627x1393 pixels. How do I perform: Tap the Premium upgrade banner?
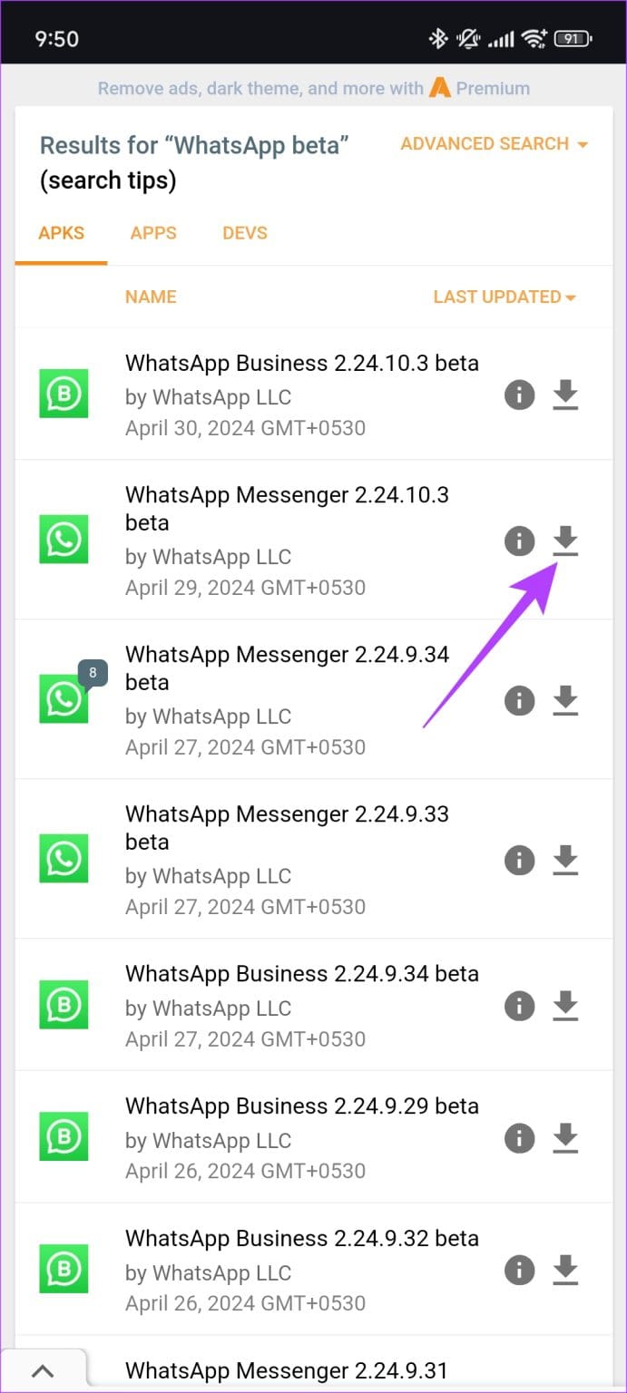pos(313,88)
